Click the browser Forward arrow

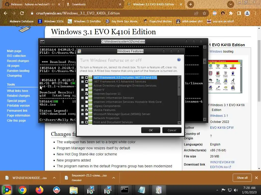14,13
